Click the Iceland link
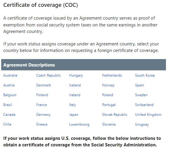 [75, 85]
